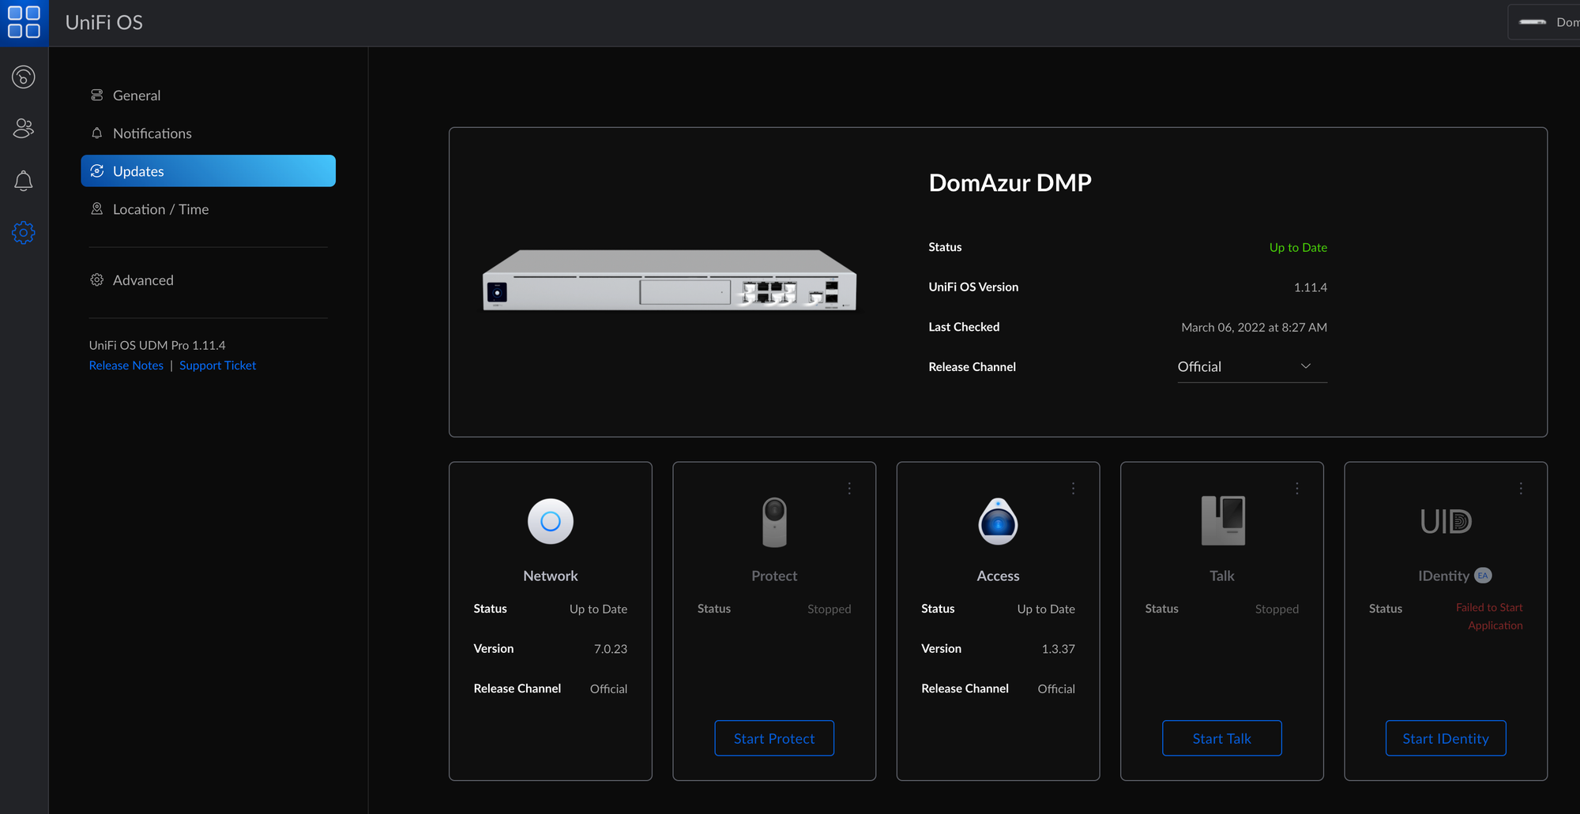Open the Access card options menu
This screenshot has width=1580, height=814.
click(x=1073, y=489)
